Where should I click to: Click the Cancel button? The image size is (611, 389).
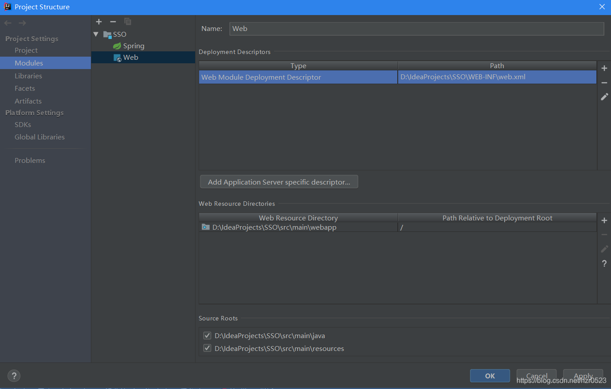point(537,376)
